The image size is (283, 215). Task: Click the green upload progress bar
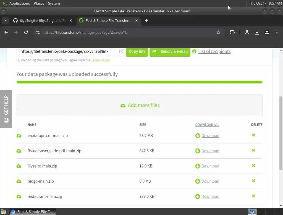[139, 82]
